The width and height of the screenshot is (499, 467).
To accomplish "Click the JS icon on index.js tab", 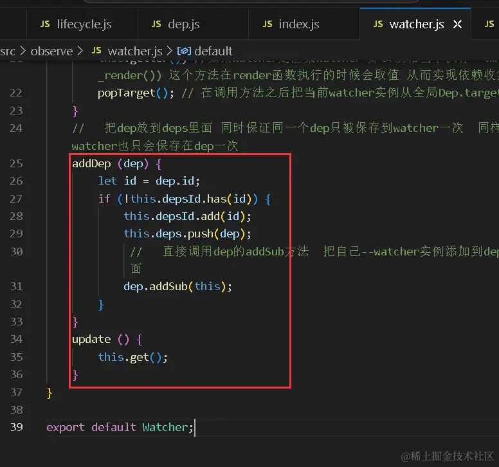I will (268, 24).
